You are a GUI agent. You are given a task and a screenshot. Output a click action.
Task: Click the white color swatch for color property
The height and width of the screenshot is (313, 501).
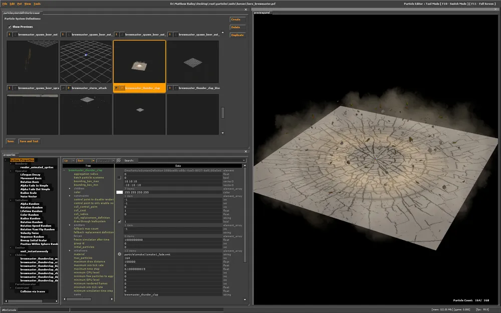(x=119, y=192)
